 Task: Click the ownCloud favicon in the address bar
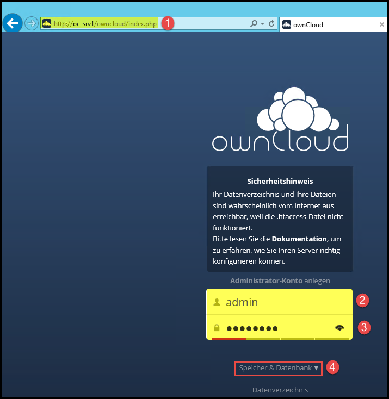pos(47,24)
